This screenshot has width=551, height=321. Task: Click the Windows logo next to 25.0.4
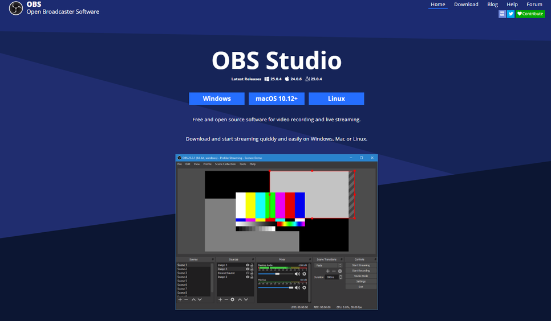coord(267,79)
